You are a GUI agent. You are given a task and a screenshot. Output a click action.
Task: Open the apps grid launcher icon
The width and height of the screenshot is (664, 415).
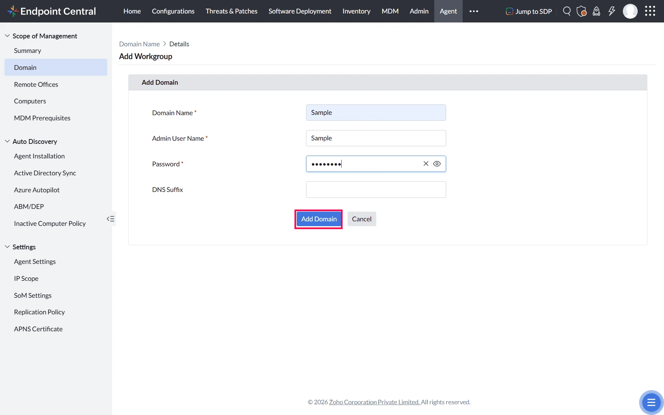tap(650, 11)
